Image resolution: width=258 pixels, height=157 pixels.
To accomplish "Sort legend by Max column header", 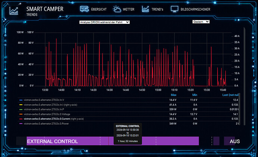I will [173, 95].
